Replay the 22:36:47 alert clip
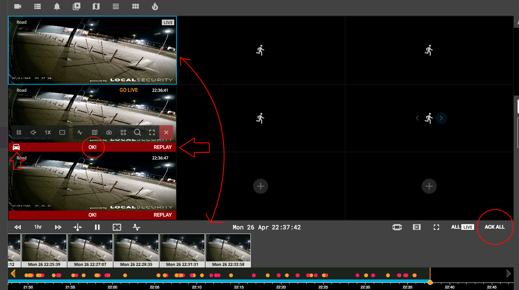 (x=163, y=215)
